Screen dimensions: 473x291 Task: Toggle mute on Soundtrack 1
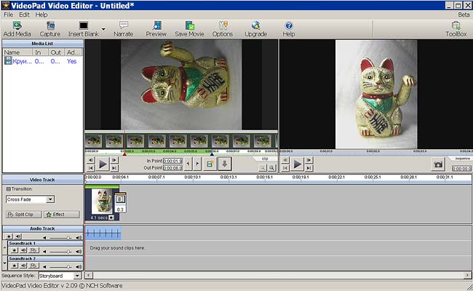(x=25, y=251)
